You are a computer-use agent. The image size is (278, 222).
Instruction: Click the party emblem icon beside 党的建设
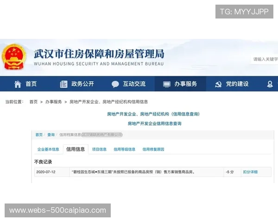click(x=218, y=84)
